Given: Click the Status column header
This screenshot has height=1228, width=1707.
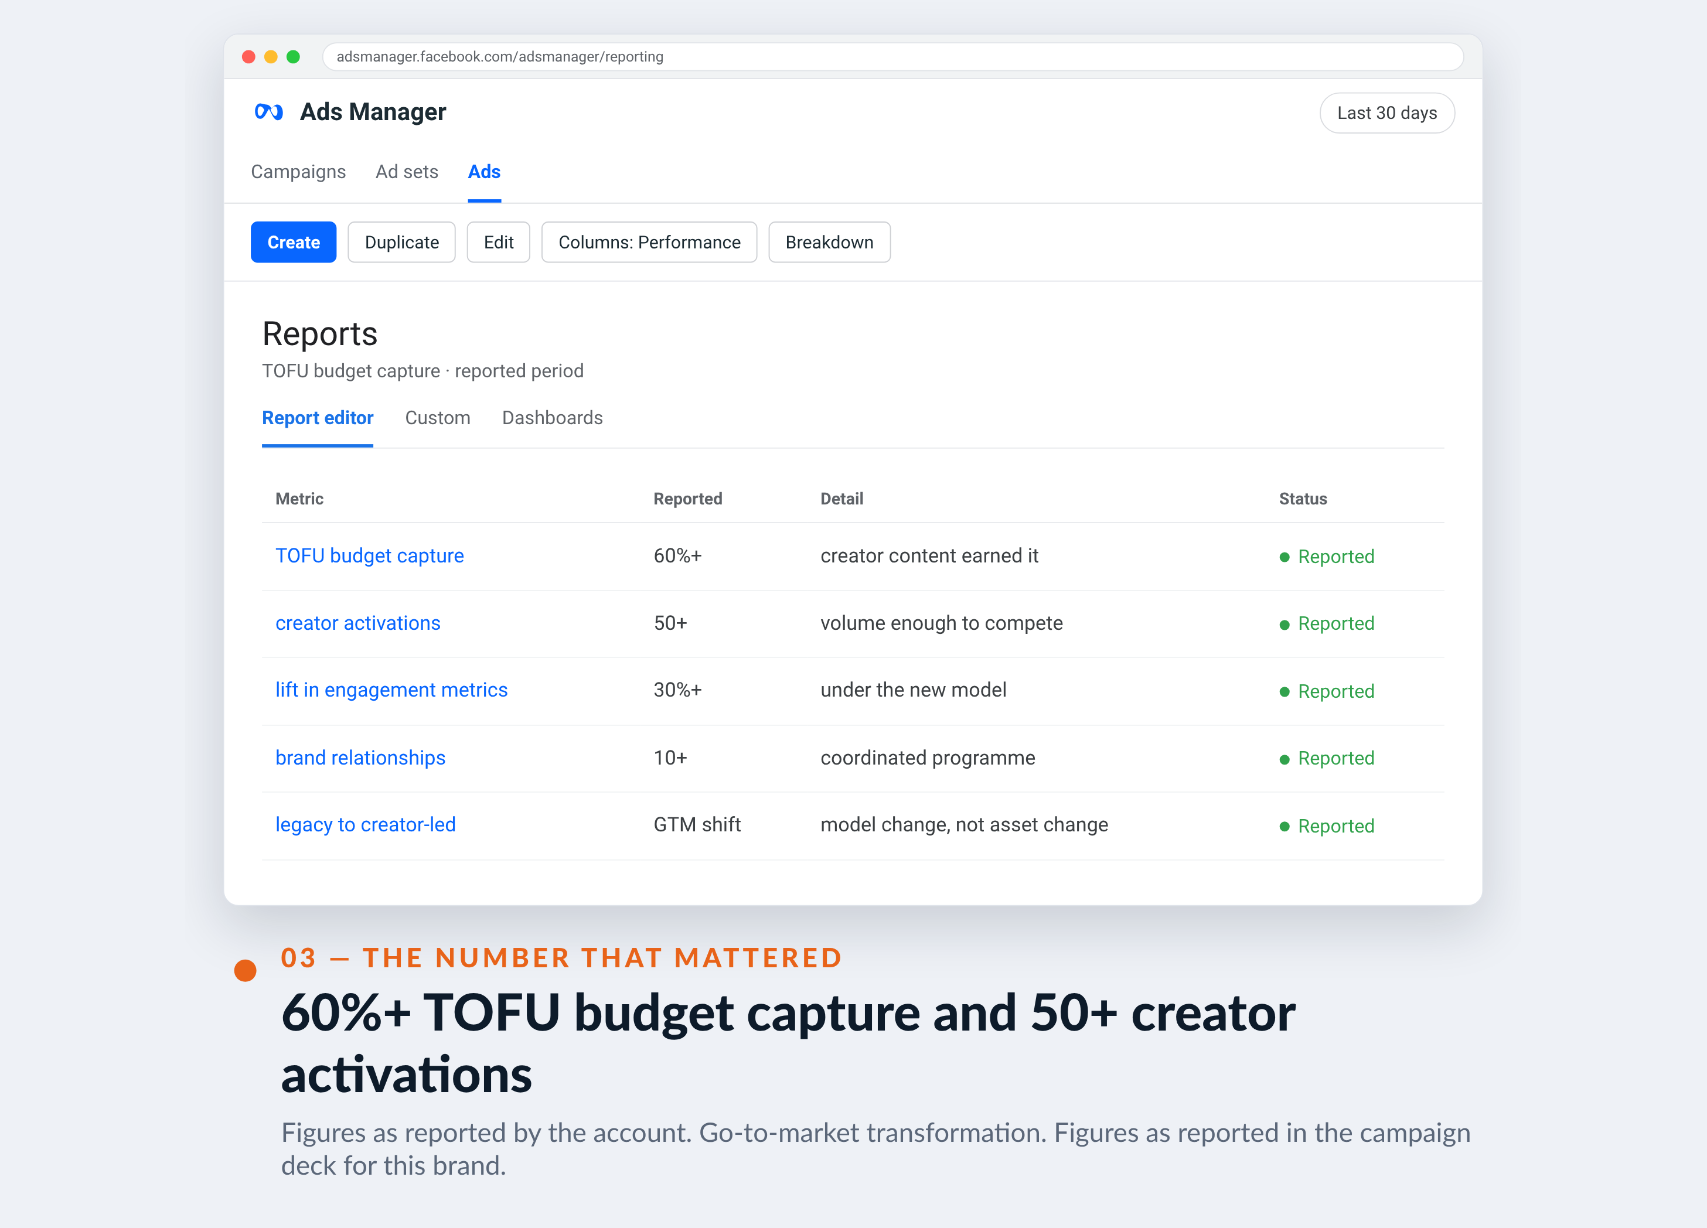Looking at the screenshot, I should coord(1303,499).
